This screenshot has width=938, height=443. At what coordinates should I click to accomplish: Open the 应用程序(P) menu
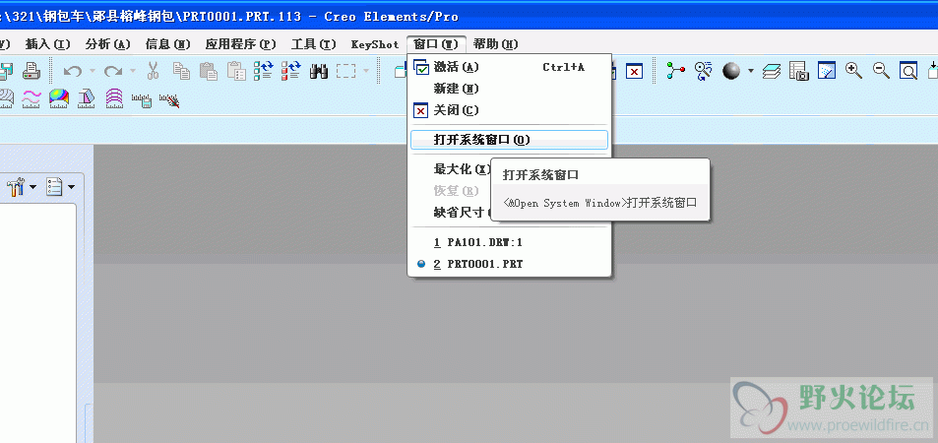coord(240,44)
